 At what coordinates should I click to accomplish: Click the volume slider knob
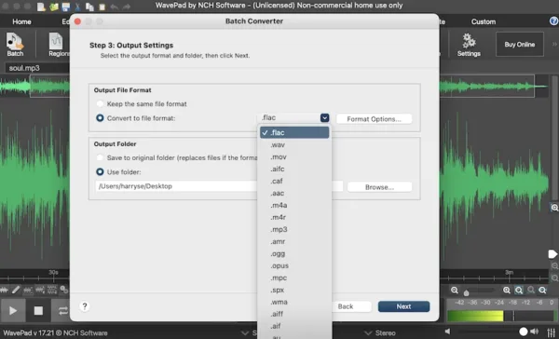(x=523, y=332)
